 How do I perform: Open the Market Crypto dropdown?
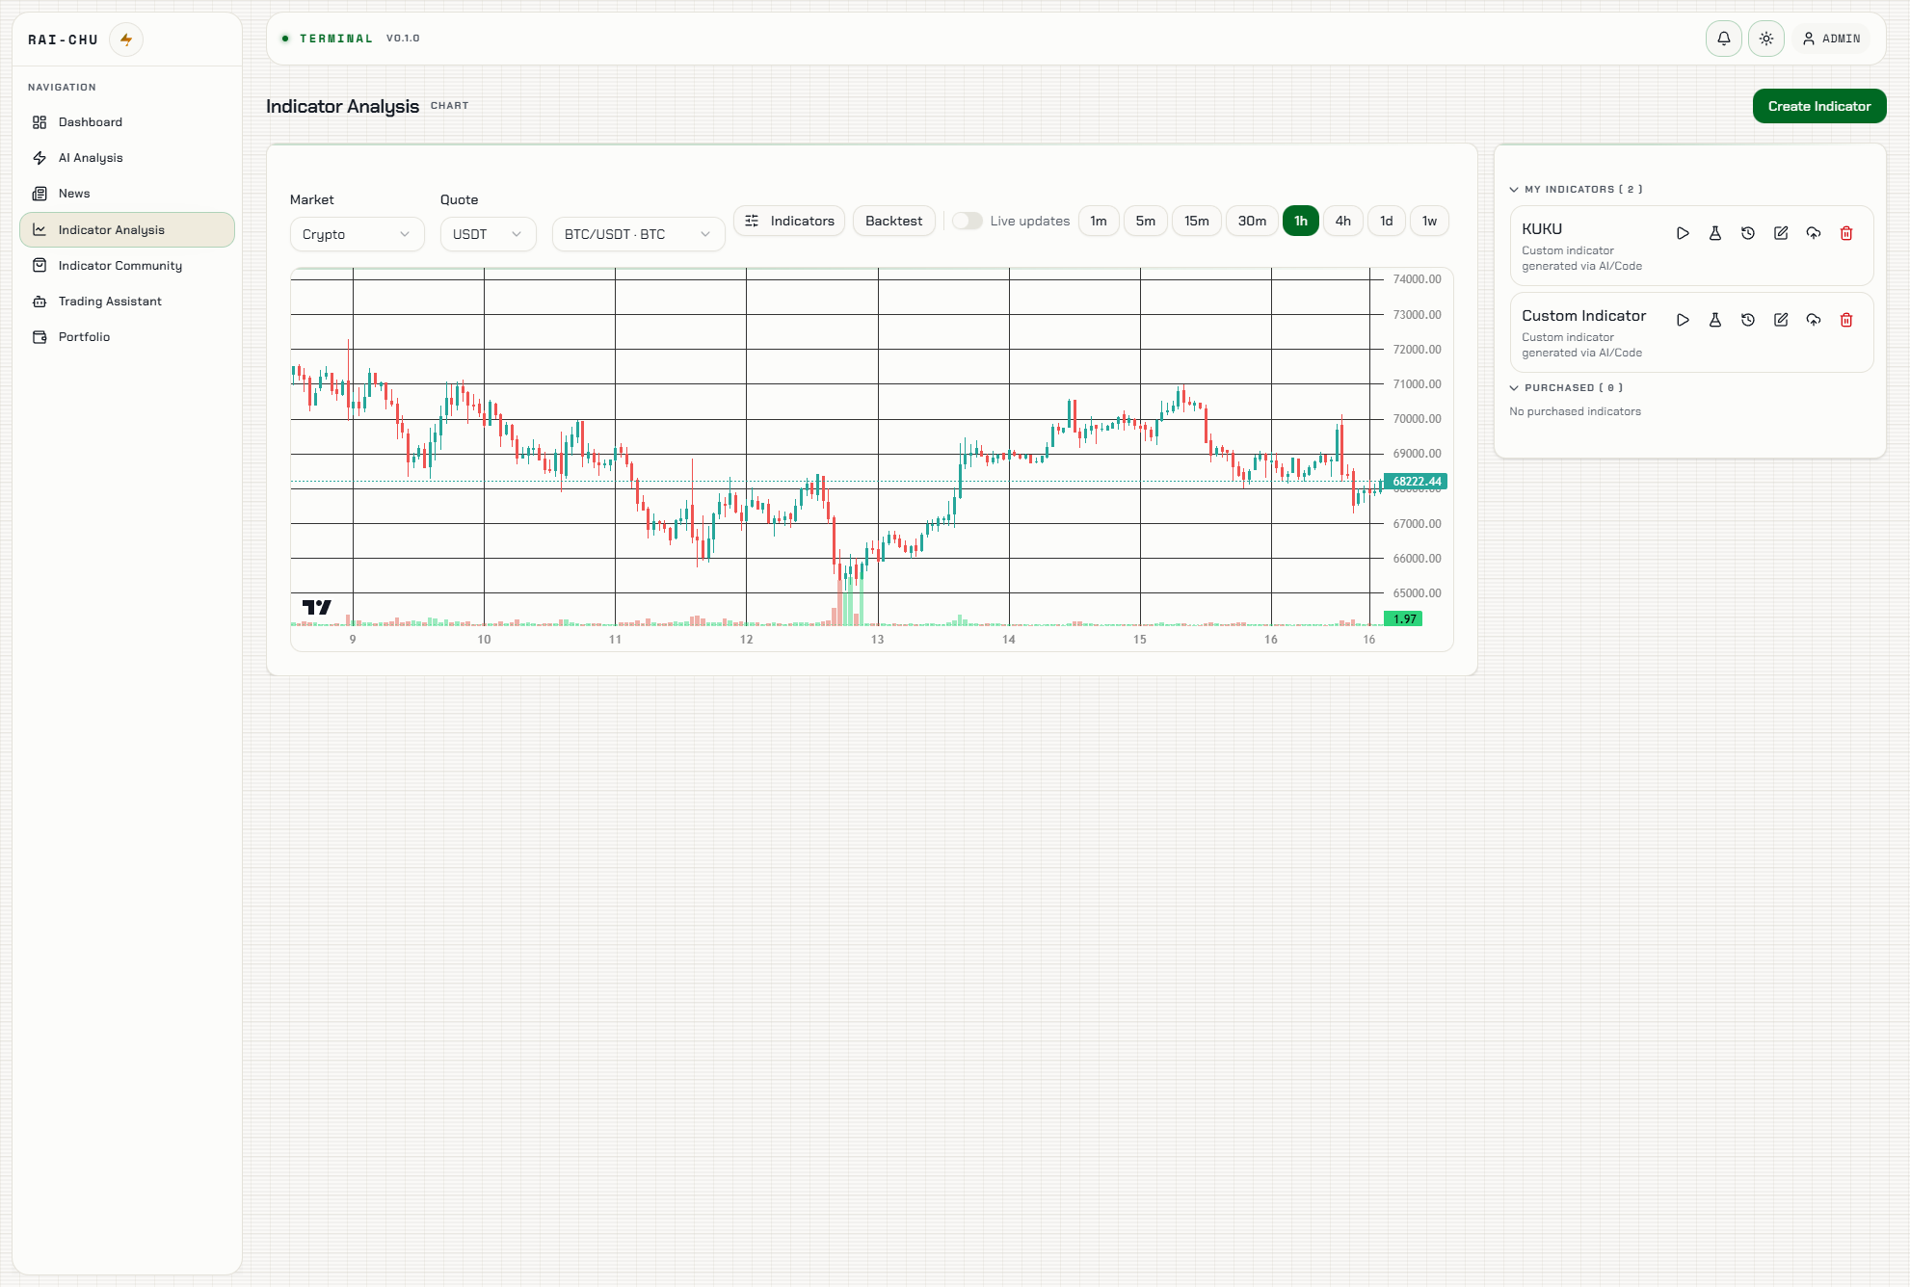point(357,234)
